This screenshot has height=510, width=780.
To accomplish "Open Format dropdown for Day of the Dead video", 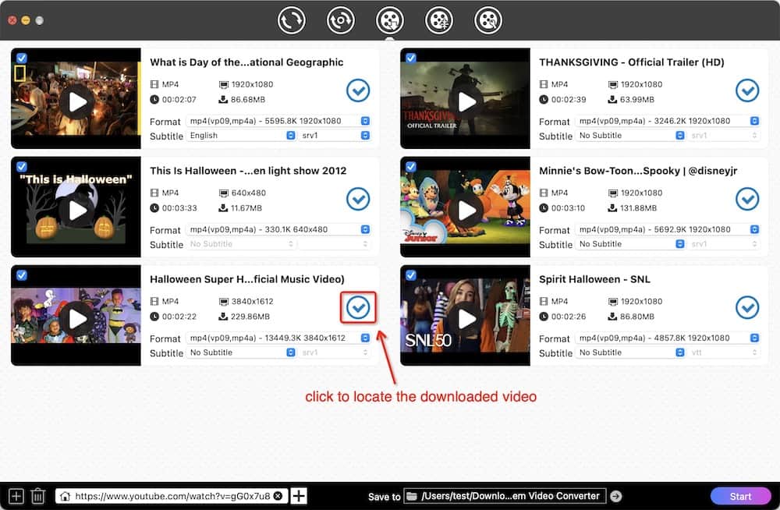I will [278, 121].
